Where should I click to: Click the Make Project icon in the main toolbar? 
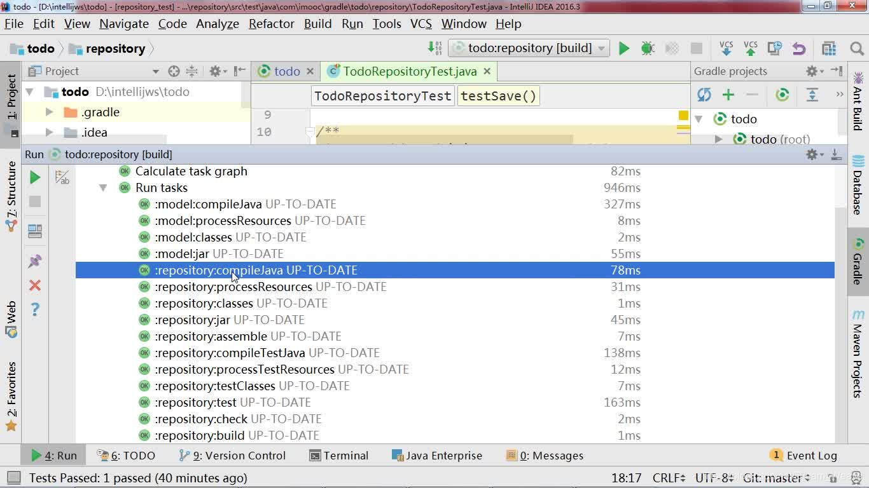[435, 48]
